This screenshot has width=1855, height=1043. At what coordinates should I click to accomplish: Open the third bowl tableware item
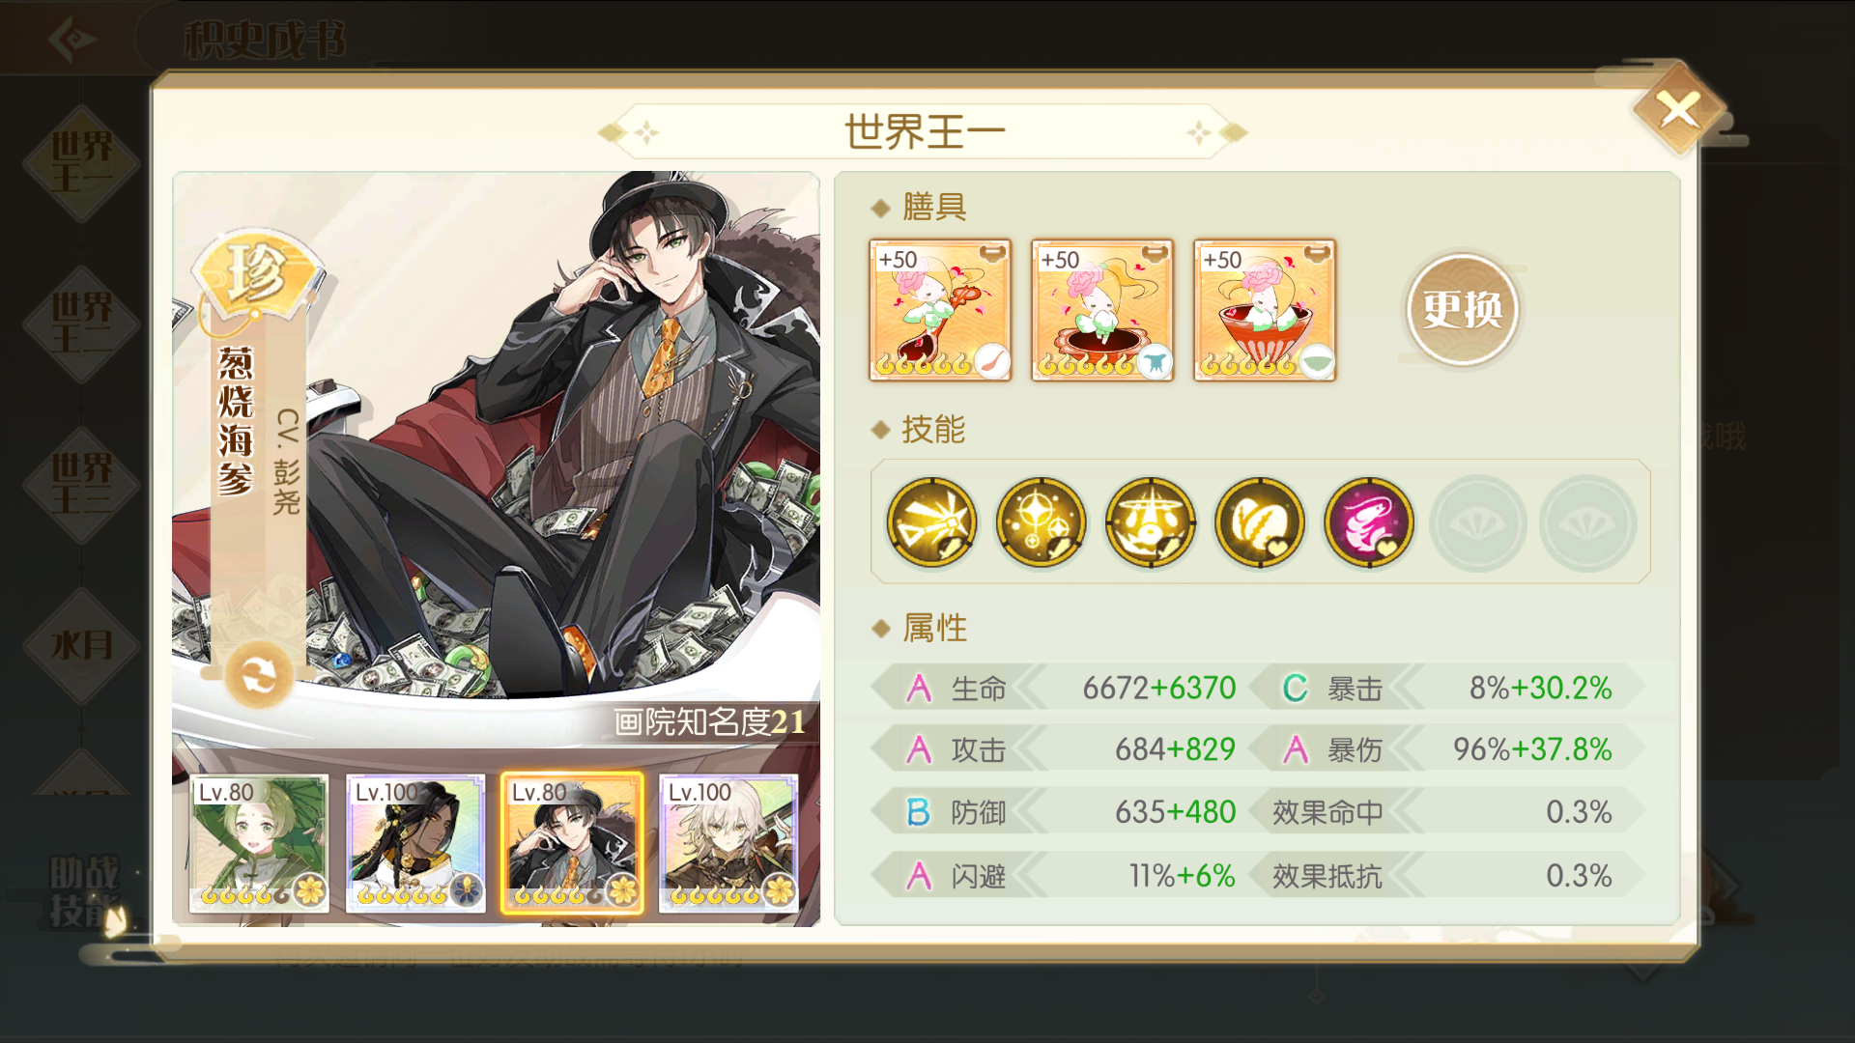tap(1265, 310)
